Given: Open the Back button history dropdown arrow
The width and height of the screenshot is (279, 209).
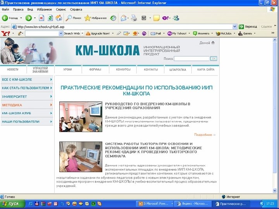Looking at the screenshot, I should (21, 18).
